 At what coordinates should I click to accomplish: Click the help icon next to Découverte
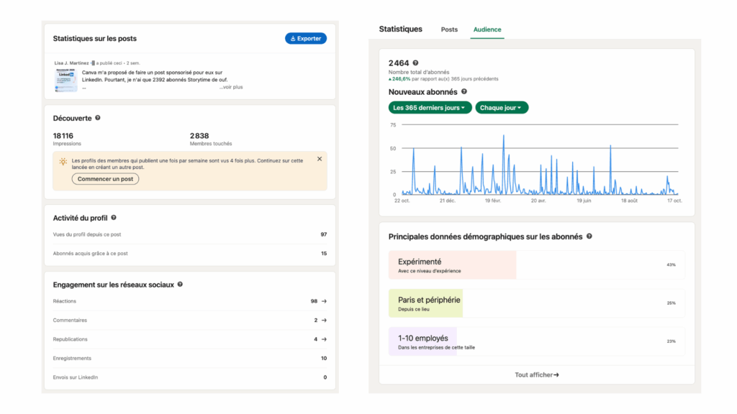point(98,118)
